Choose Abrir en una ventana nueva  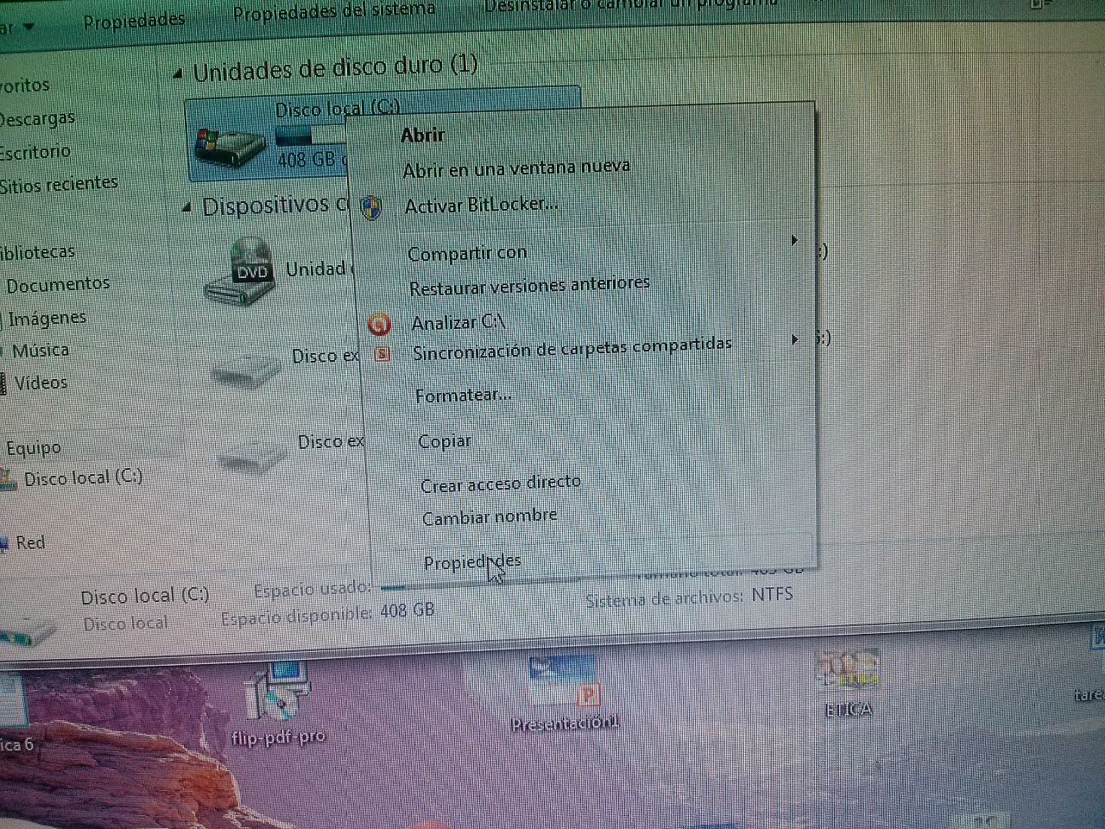[x=516, y=168]
